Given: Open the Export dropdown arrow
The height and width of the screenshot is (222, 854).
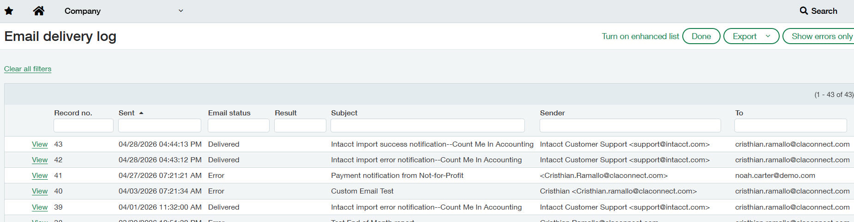Looking at the screenshot, I should click(768, 36).
